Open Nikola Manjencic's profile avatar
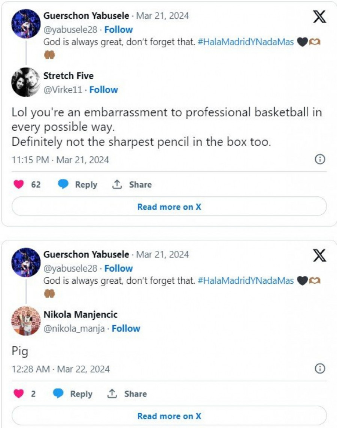 click(26, 321)
